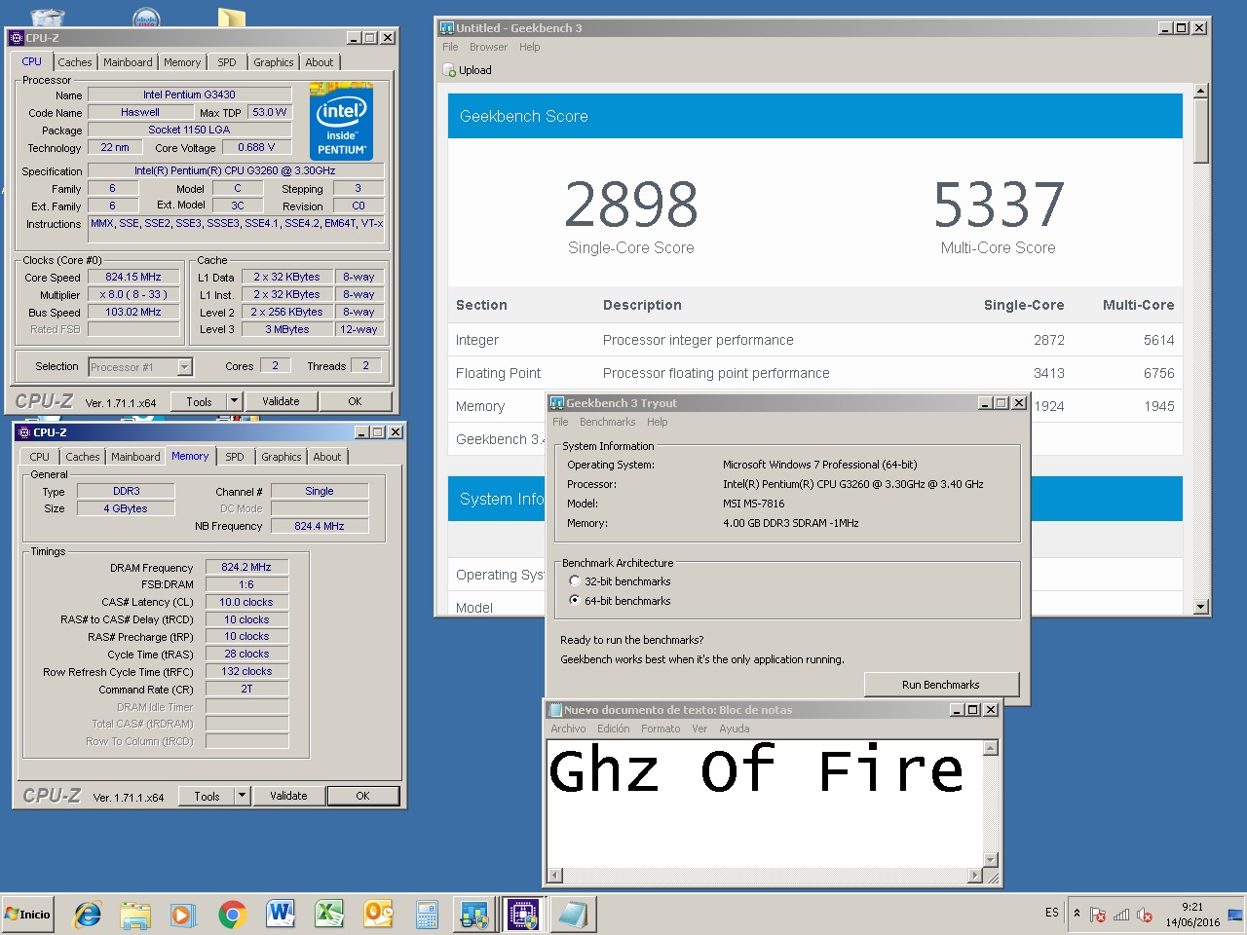Click Notepad horizontal scrollbar right arrow

pos(974,875)
